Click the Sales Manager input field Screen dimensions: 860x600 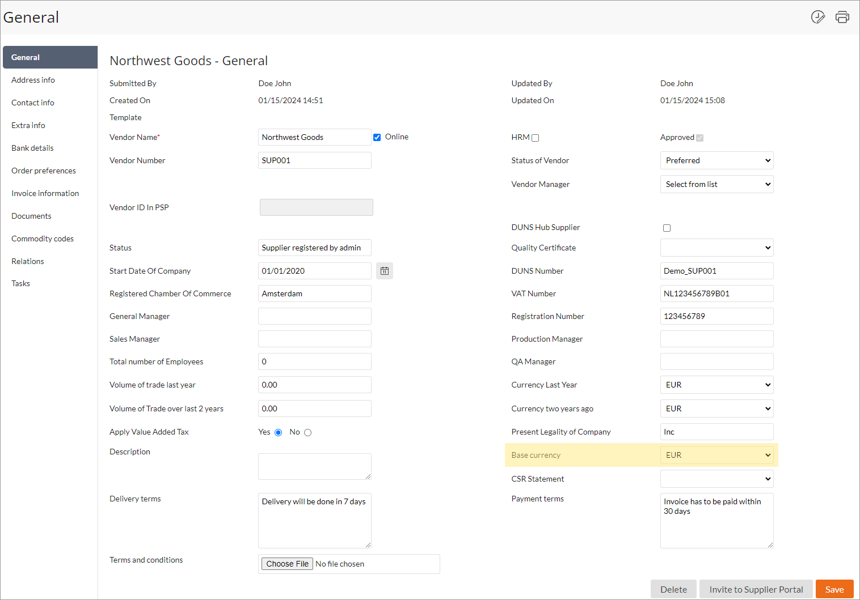(x=315, y=339)
